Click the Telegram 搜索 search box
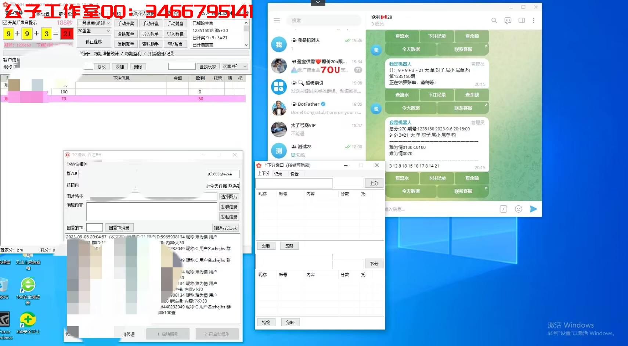The height and width of the screenshot is (346, 628). click(324, 21)
